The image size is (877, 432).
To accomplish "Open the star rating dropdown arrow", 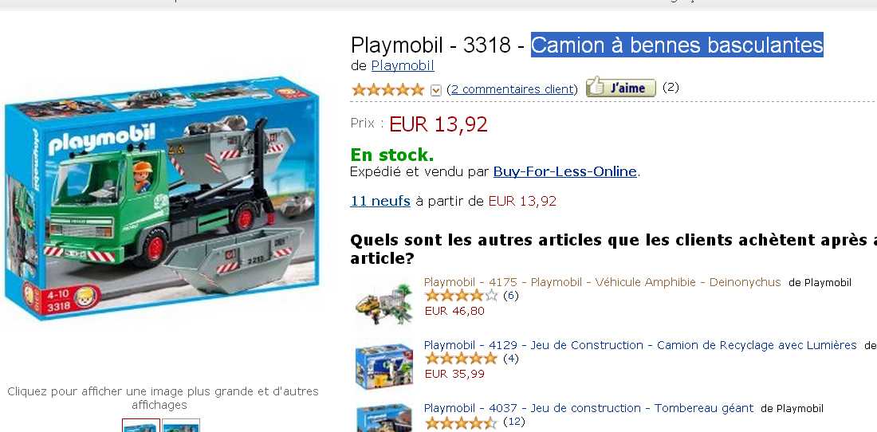I will click(x=435, y=90).
